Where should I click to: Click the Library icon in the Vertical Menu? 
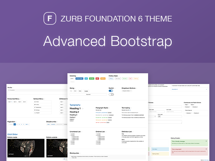(35, 105)
